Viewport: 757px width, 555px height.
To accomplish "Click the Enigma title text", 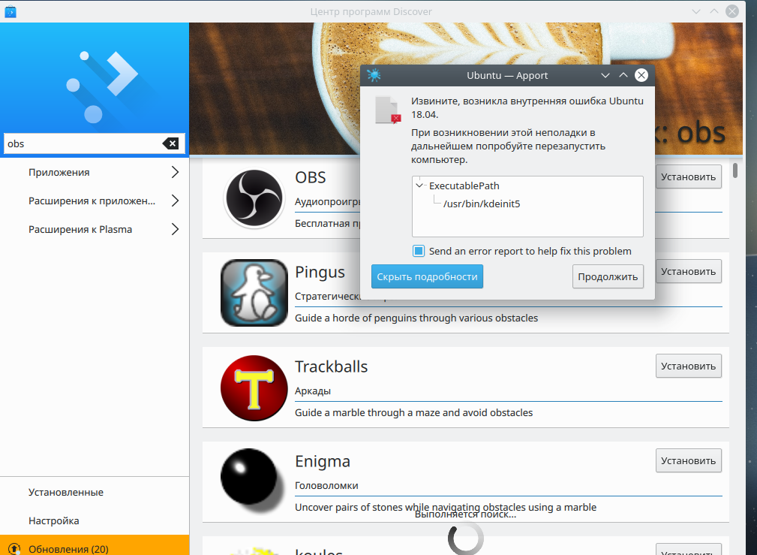I will [323, 461].
